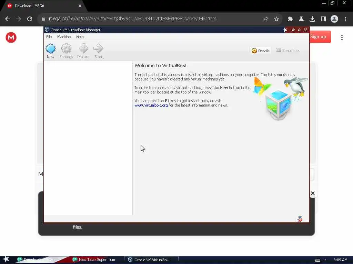Reload the MEGA page
This screenshot has height=264, width=353.
click(x=30, y=19)
